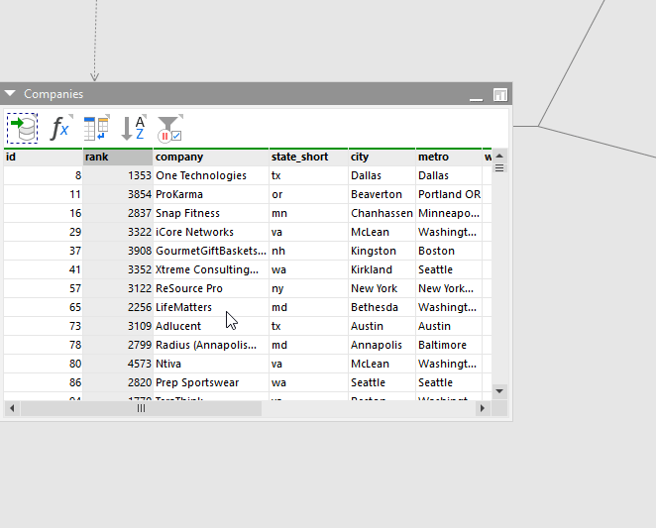Select the Radius (Annapolis... cell
The height and width of the screenshot is (528, 656).
pos(211,345)
